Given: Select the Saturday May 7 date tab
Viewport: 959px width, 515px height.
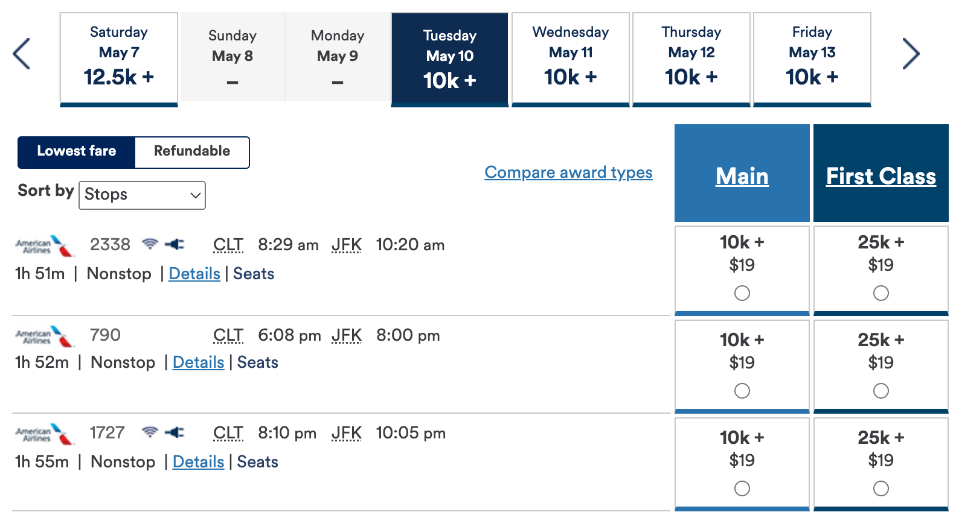Looking at the screenshot, I should point(118,57).
